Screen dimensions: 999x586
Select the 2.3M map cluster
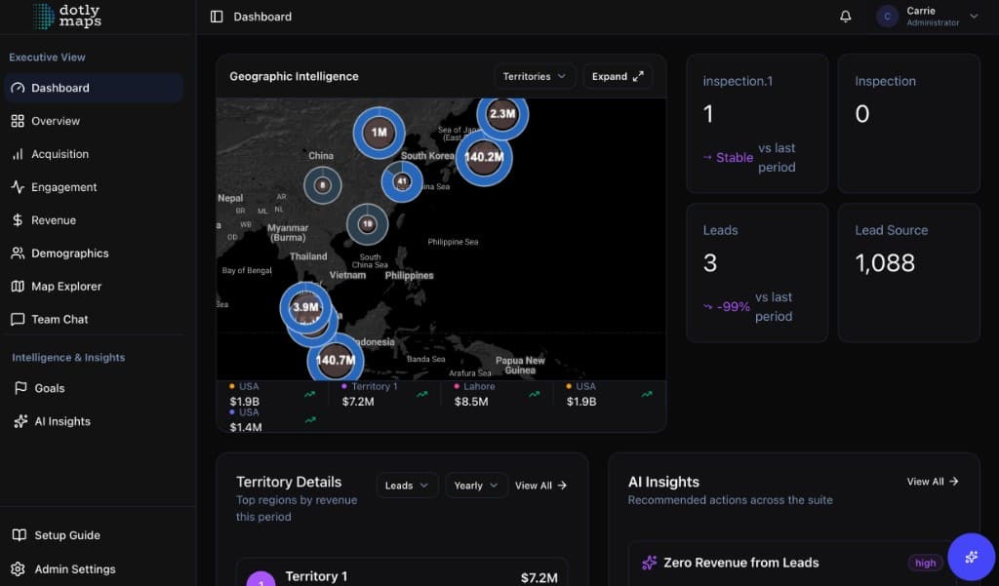[x=502, y=114]
